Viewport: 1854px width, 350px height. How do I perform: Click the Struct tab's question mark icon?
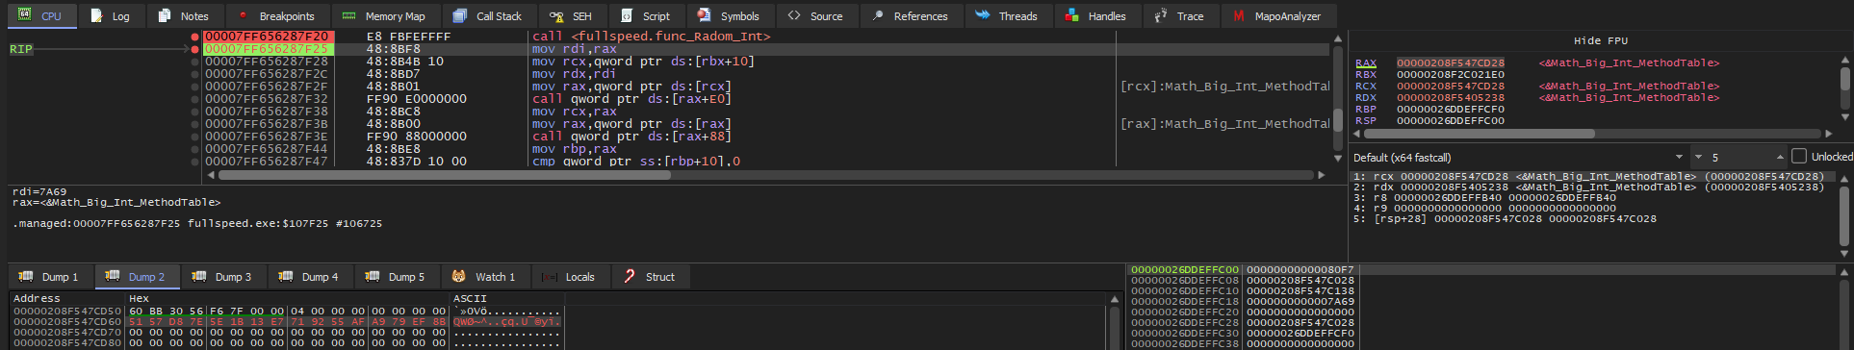(x=630, y=277)
